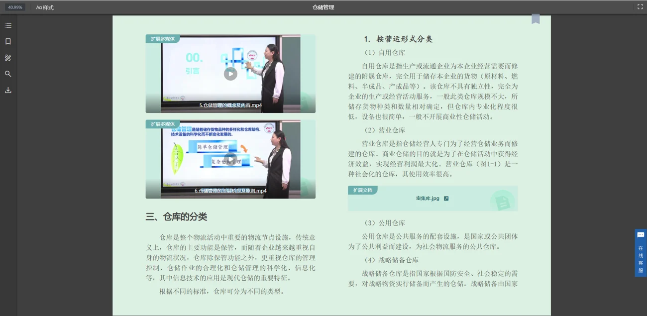
Task: Click the sentence 根据不同的标准，仓库可分为不同的类型。
Action: (223, 292)
